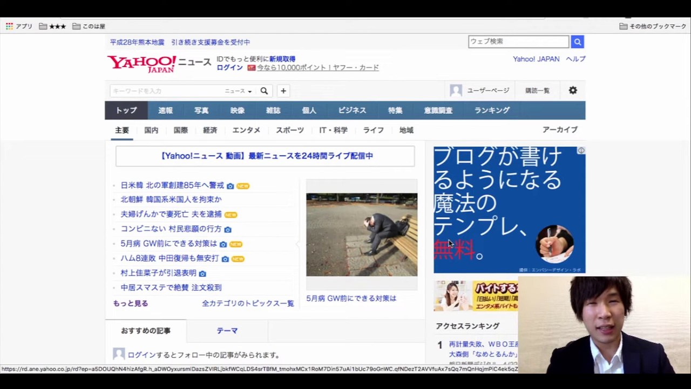Click the Yahoo card icon beside 今なら10,000ポイント

coord(251,68)
